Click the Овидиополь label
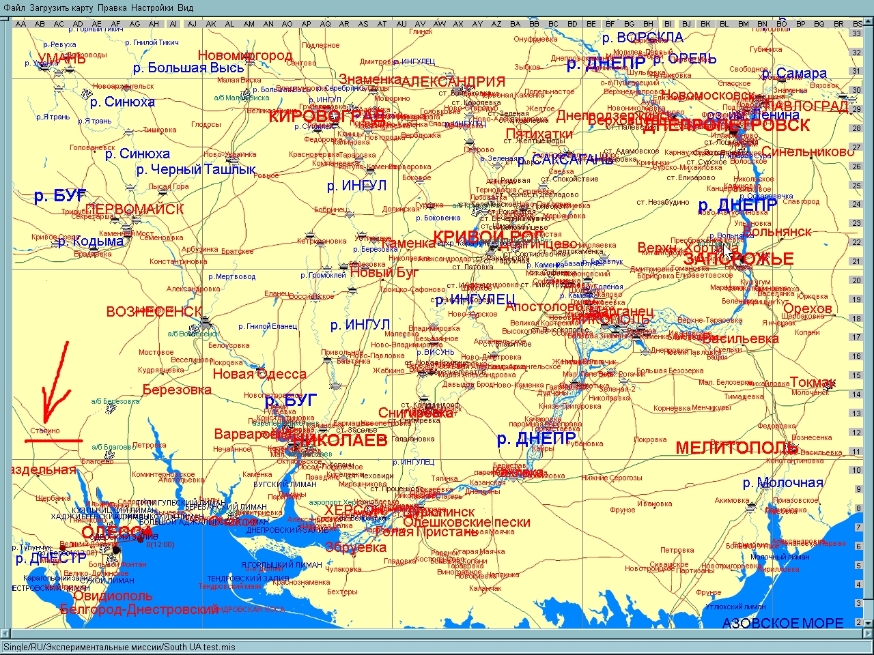This screenshot has width=874, height=655. click(x=113, y=597)
